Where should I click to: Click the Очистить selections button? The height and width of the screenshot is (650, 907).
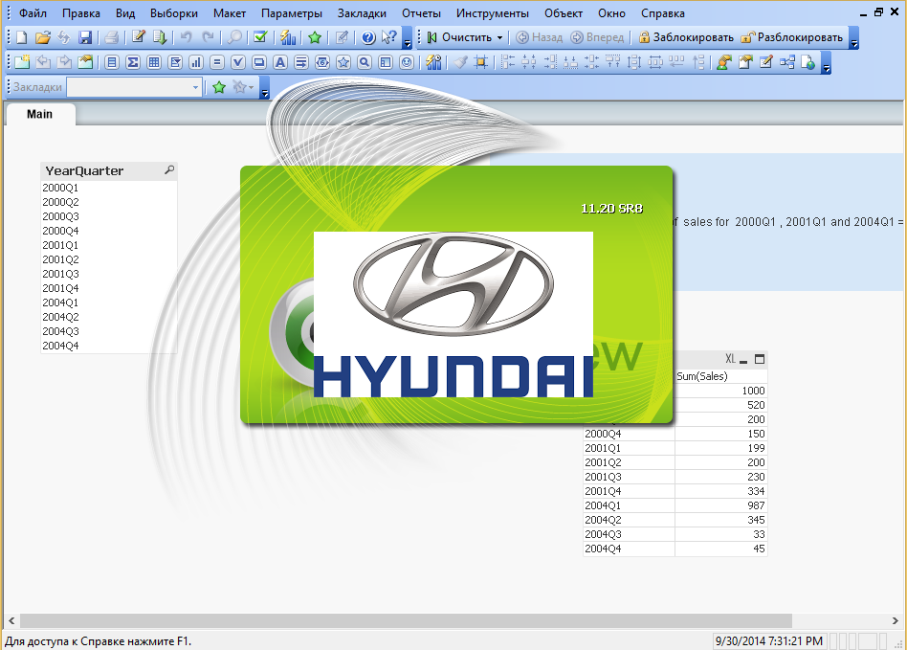tap(460, 37)
